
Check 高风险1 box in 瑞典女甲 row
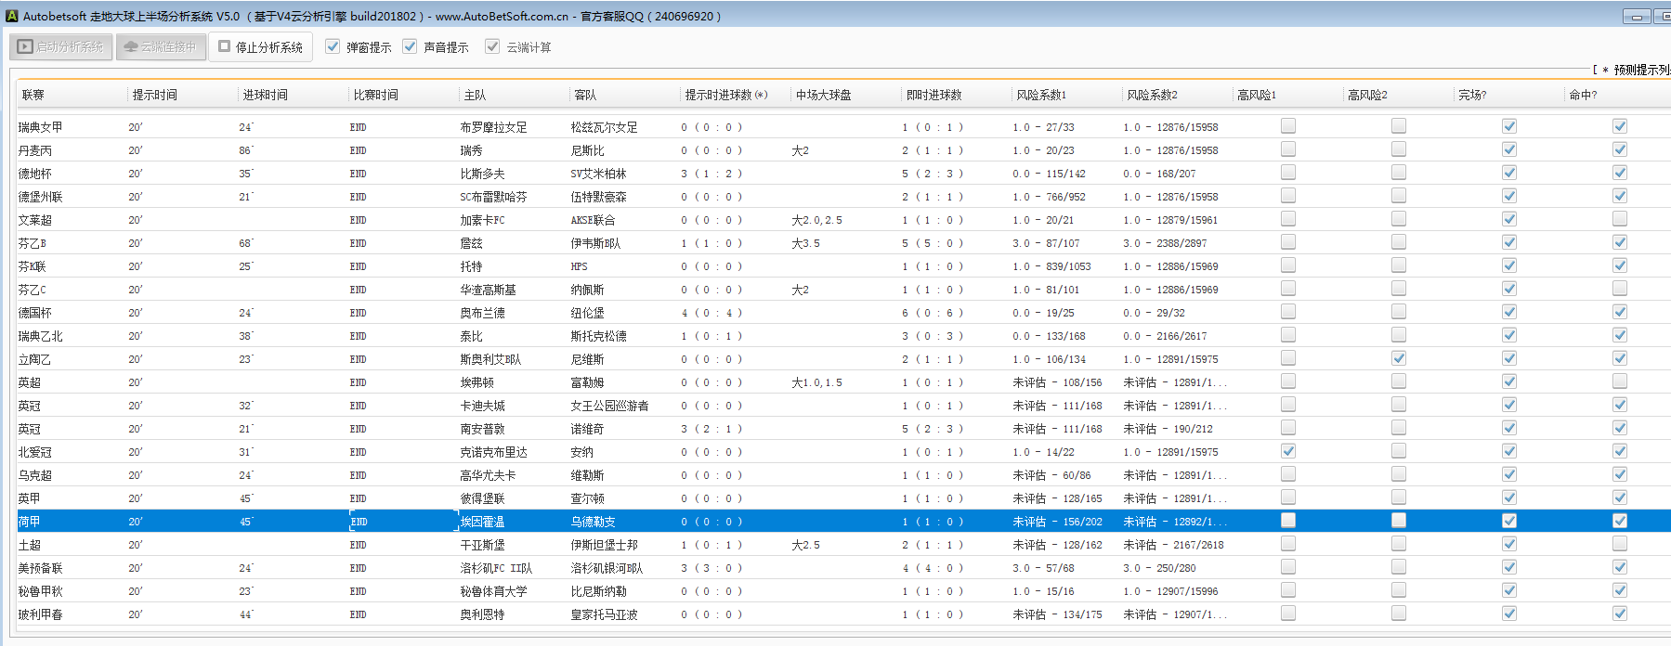(1288, 126)
